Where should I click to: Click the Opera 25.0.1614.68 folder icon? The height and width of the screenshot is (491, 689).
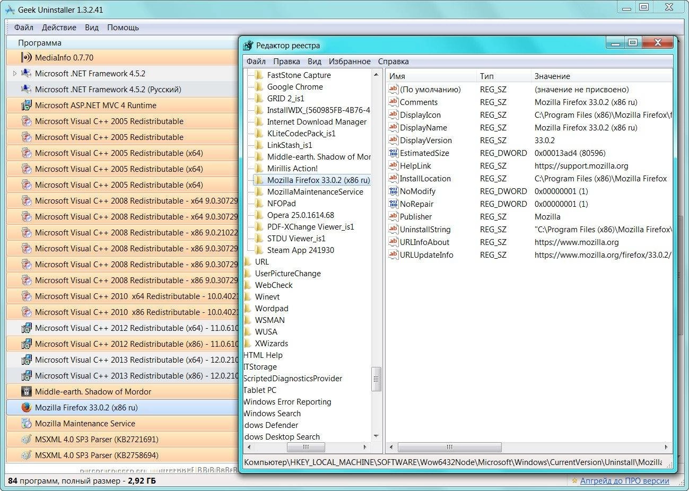pos(259,215)
